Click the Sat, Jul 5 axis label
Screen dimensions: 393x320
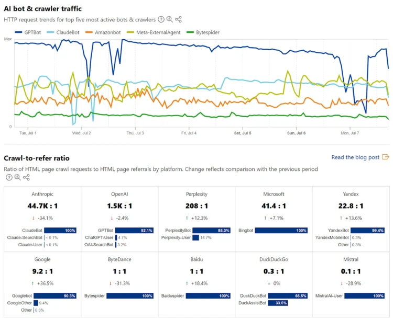click(242, 133)
